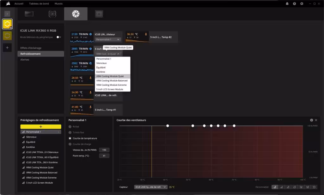Select the bright yellow highlighted device tile

pyautogui.click(x=7, y=24)
